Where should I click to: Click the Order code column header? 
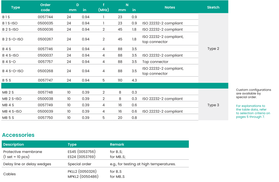45,7
